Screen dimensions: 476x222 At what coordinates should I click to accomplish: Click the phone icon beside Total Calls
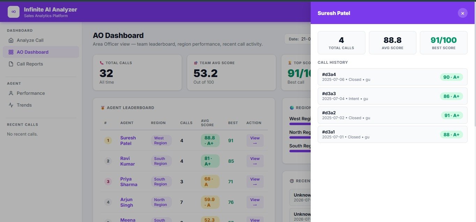point(101,63)
